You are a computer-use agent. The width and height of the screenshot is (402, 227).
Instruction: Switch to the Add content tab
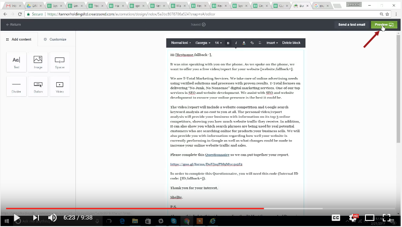[x=19, y=39]
